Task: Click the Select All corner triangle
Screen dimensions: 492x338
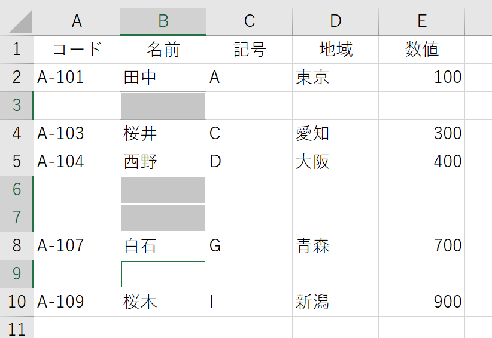Action: coord(20,22)
